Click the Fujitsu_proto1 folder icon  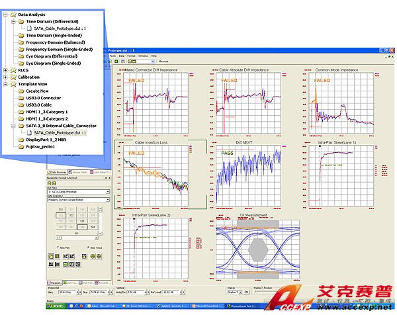[22, 146]
